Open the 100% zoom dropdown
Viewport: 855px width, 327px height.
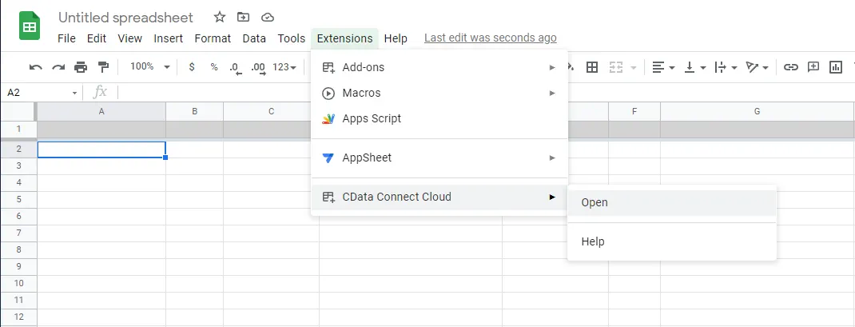pos(149,67)
